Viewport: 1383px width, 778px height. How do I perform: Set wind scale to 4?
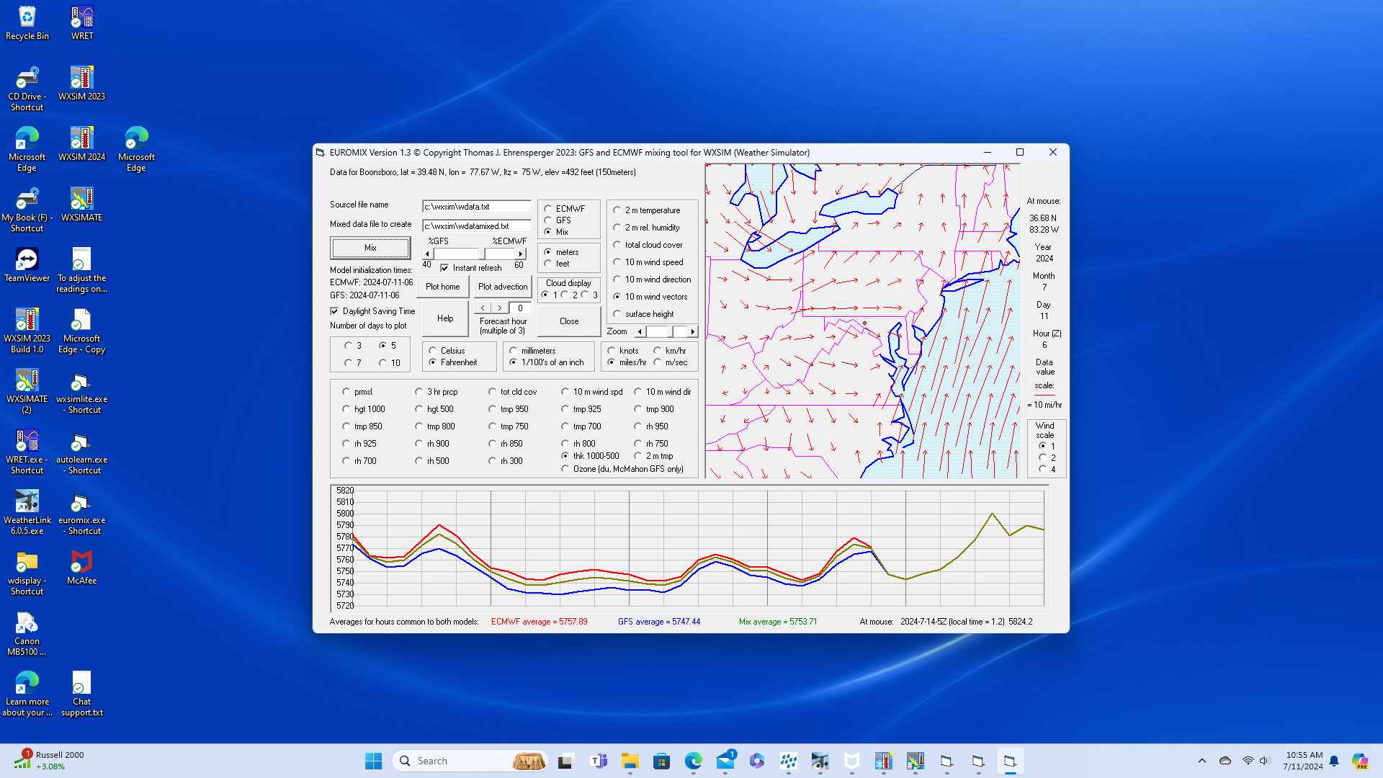[1043, 469]
